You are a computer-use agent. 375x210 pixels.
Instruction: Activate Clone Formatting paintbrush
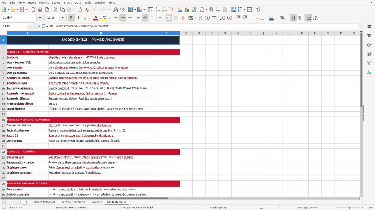80,10
